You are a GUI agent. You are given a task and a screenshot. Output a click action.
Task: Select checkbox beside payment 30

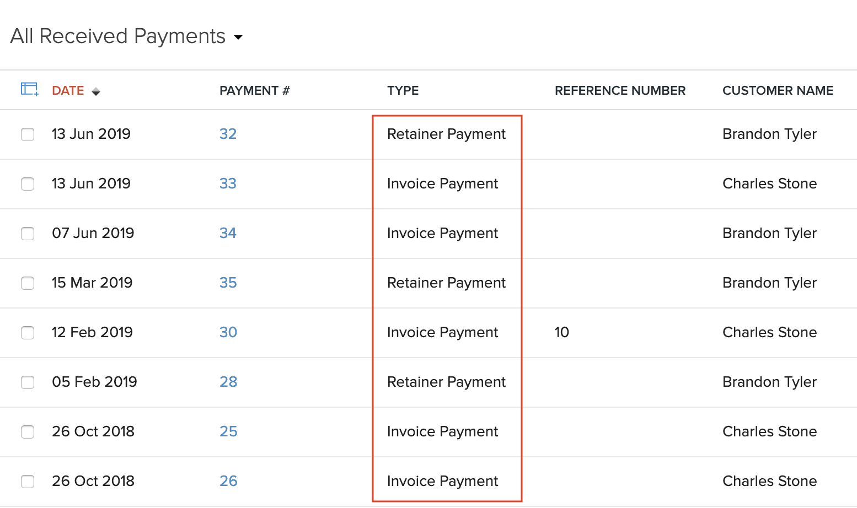pos(28,333)
